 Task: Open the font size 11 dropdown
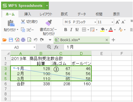pyautogui.click(x=112, y=22)
